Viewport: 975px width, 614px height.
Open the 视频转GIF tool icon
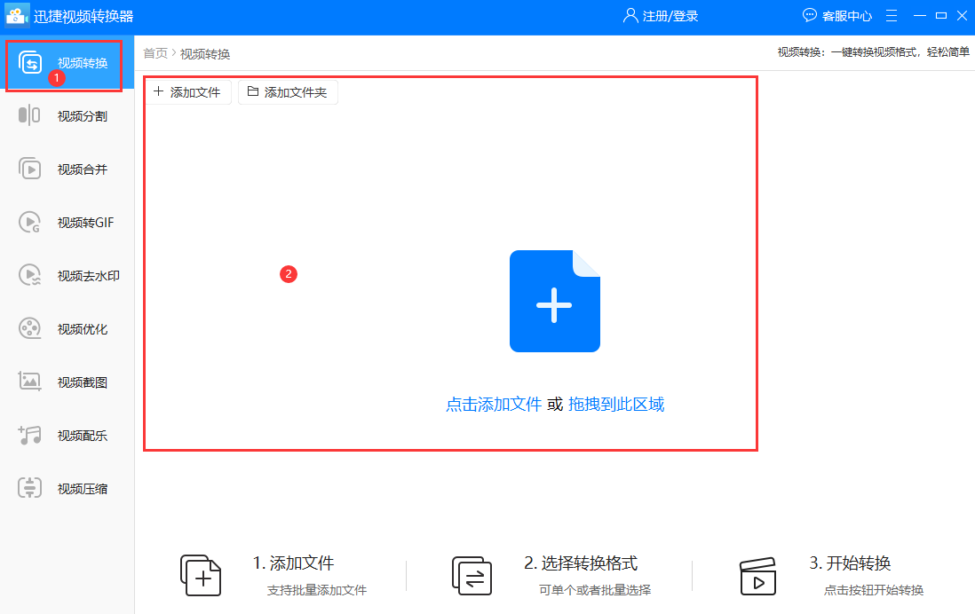point(29,223)
